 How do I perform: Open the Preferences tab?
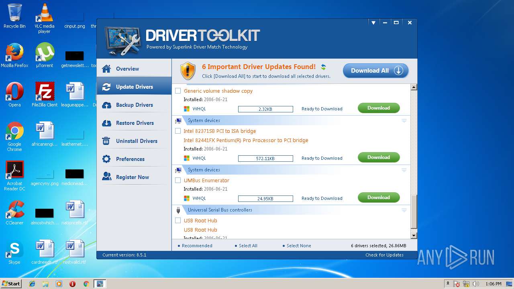coord(134,159)
